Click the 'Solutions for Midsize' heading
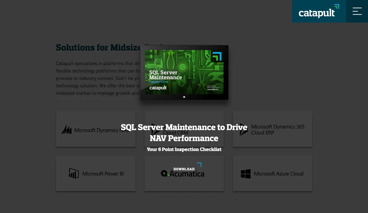The width and height of the screenshot is (368, 213). tap(98, 47)
